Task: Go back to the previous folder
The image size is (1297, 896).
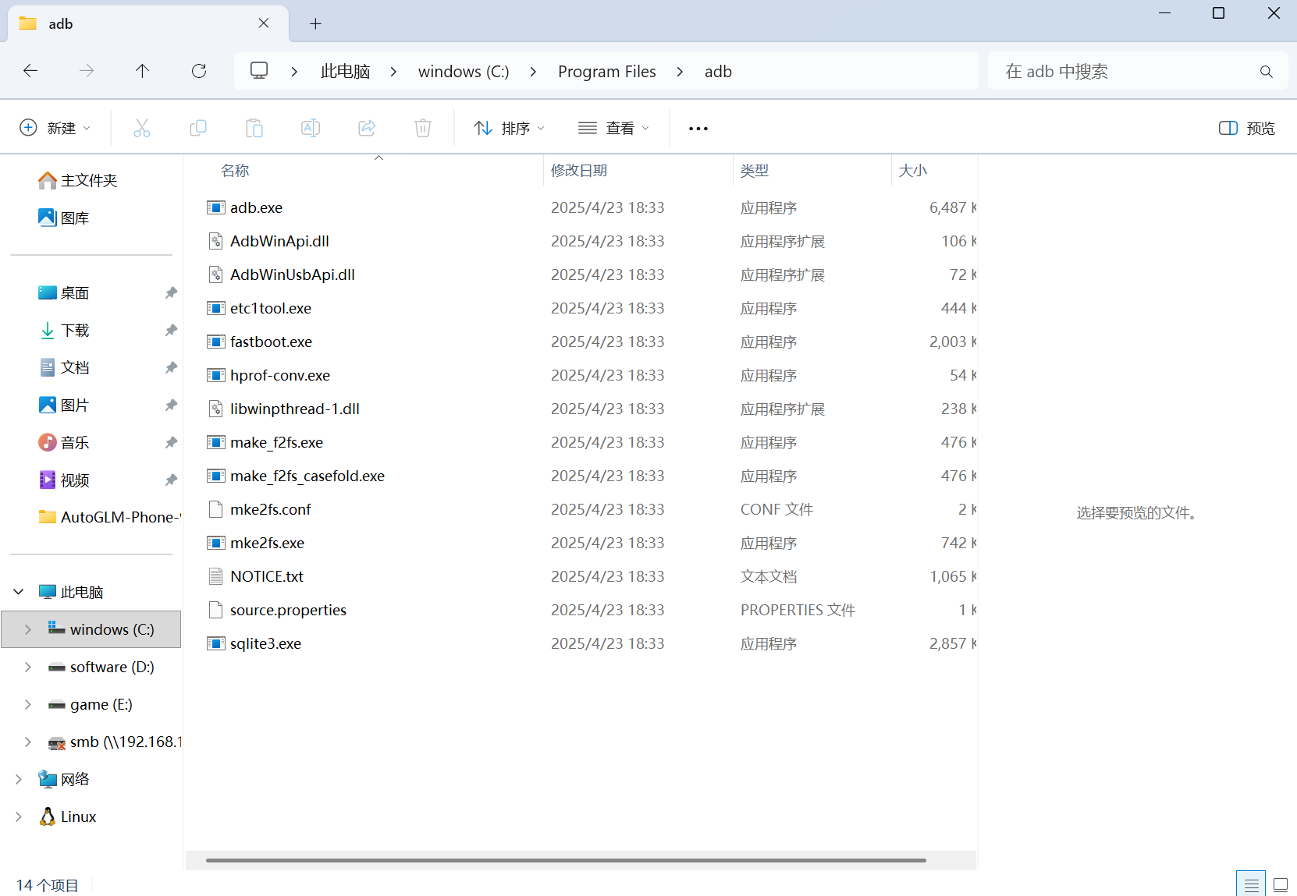Action: [x=30, y=71]
